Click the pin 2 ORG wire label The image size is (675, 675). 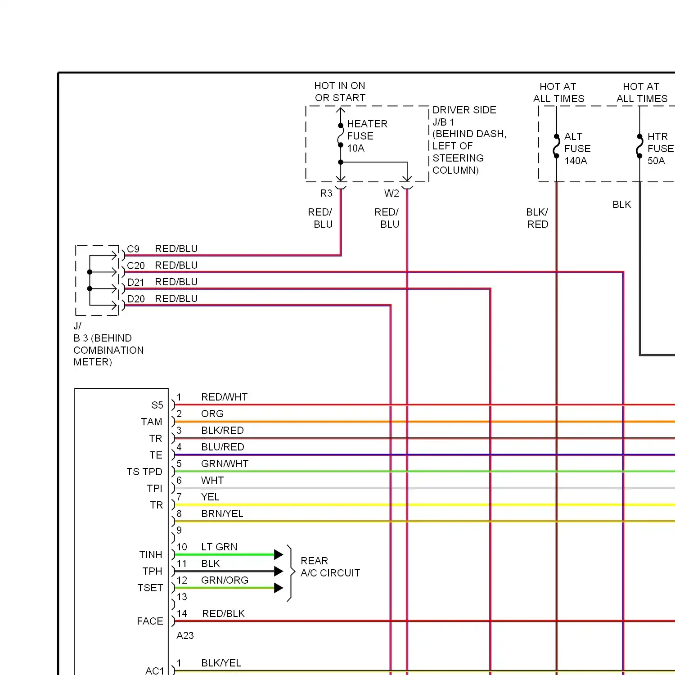coord(212,414)
